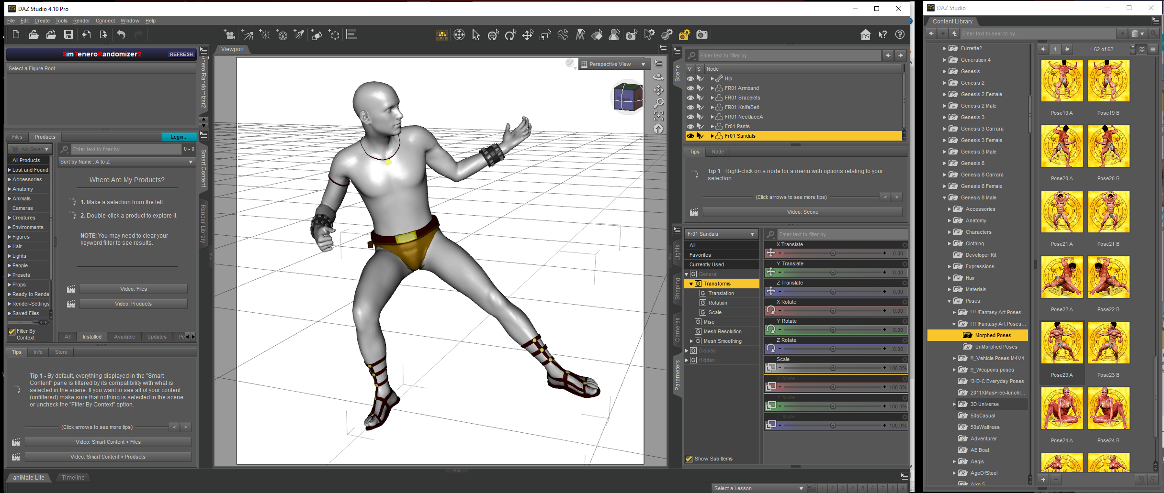Click the Video: Scene button
Viewport: 1164px width, 493px height.
pos(802,212)
